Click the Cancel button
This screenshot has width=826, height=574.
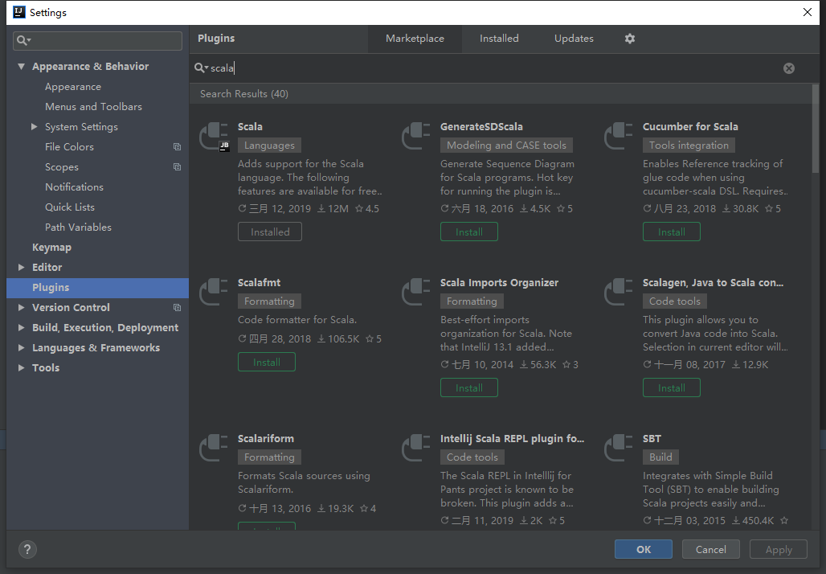710,549
